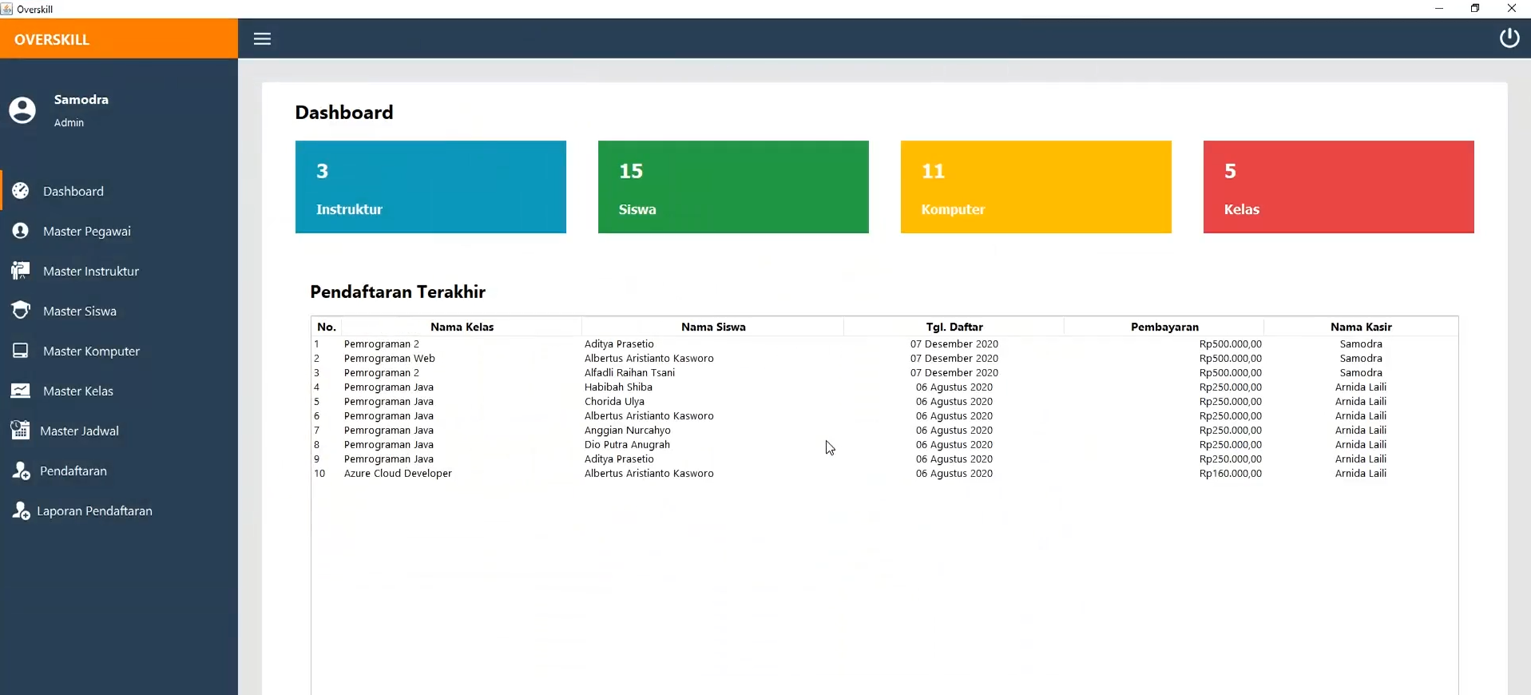This screenshot has height=695, width=1531.
Task: Click the Laporan Pendaftaran icon
Action: [x=21, y=510]
